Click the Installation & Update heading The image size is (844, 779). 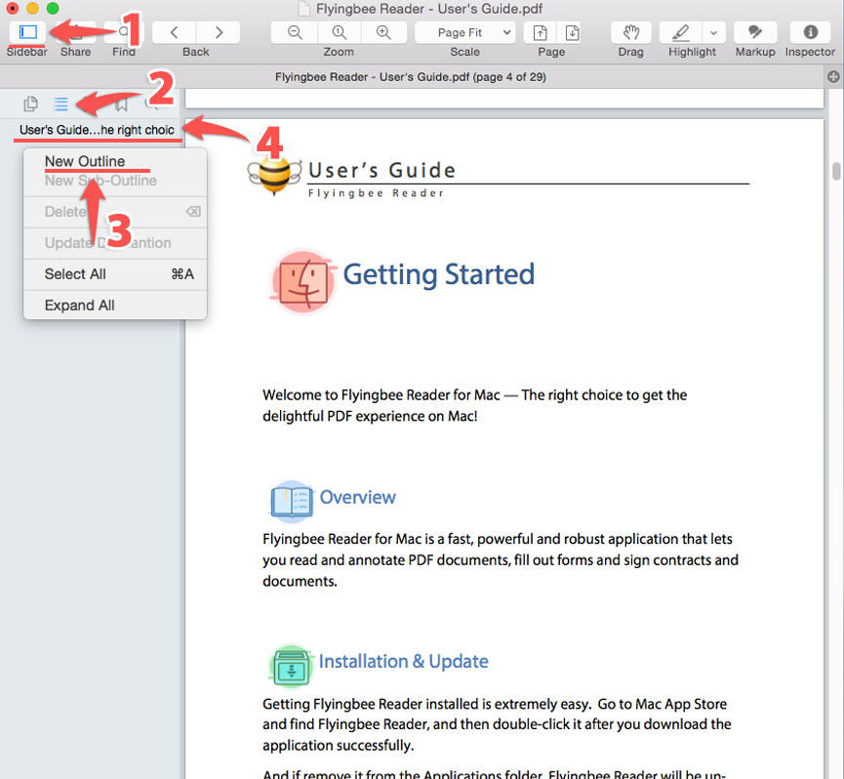pos(404,661)
